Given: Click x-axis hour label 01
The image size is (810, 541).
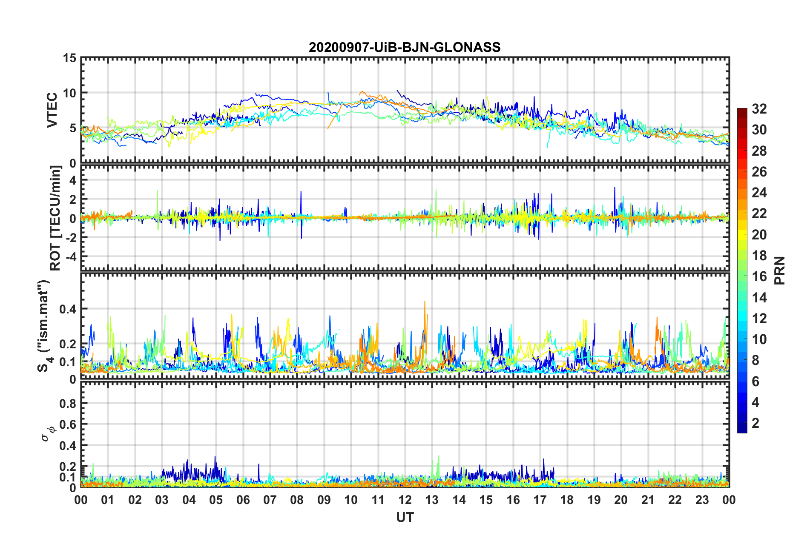Looking at the screenshot, I should [108, 500].
